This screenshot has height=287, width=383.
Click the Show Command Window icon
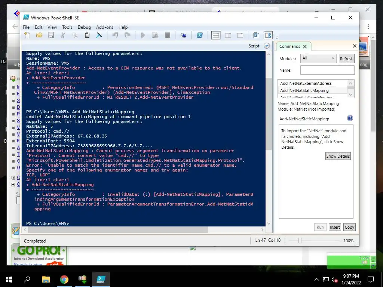[x=256, y=35]
